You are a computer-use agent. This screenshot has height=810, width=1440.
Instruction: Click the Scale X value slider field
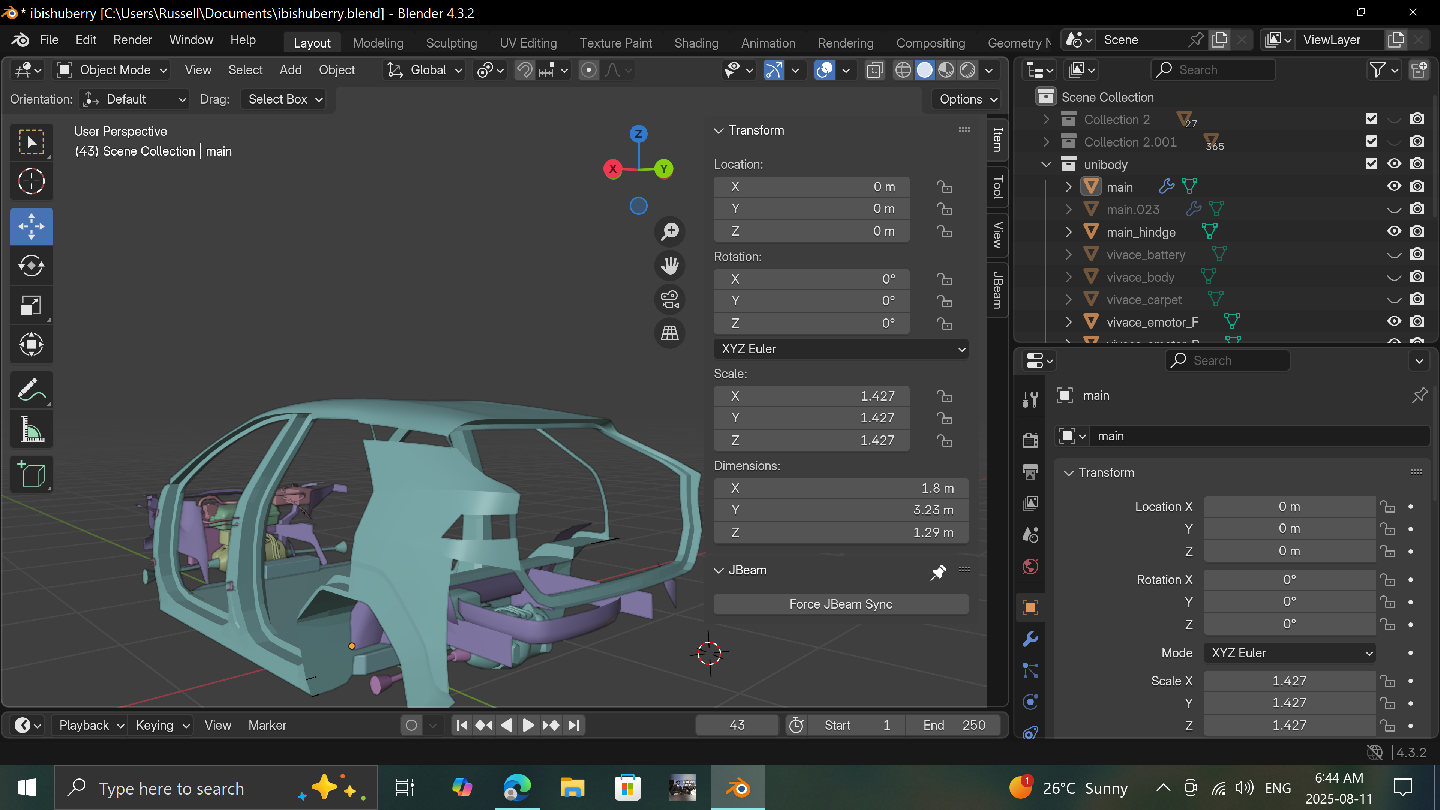coord(811,396)
